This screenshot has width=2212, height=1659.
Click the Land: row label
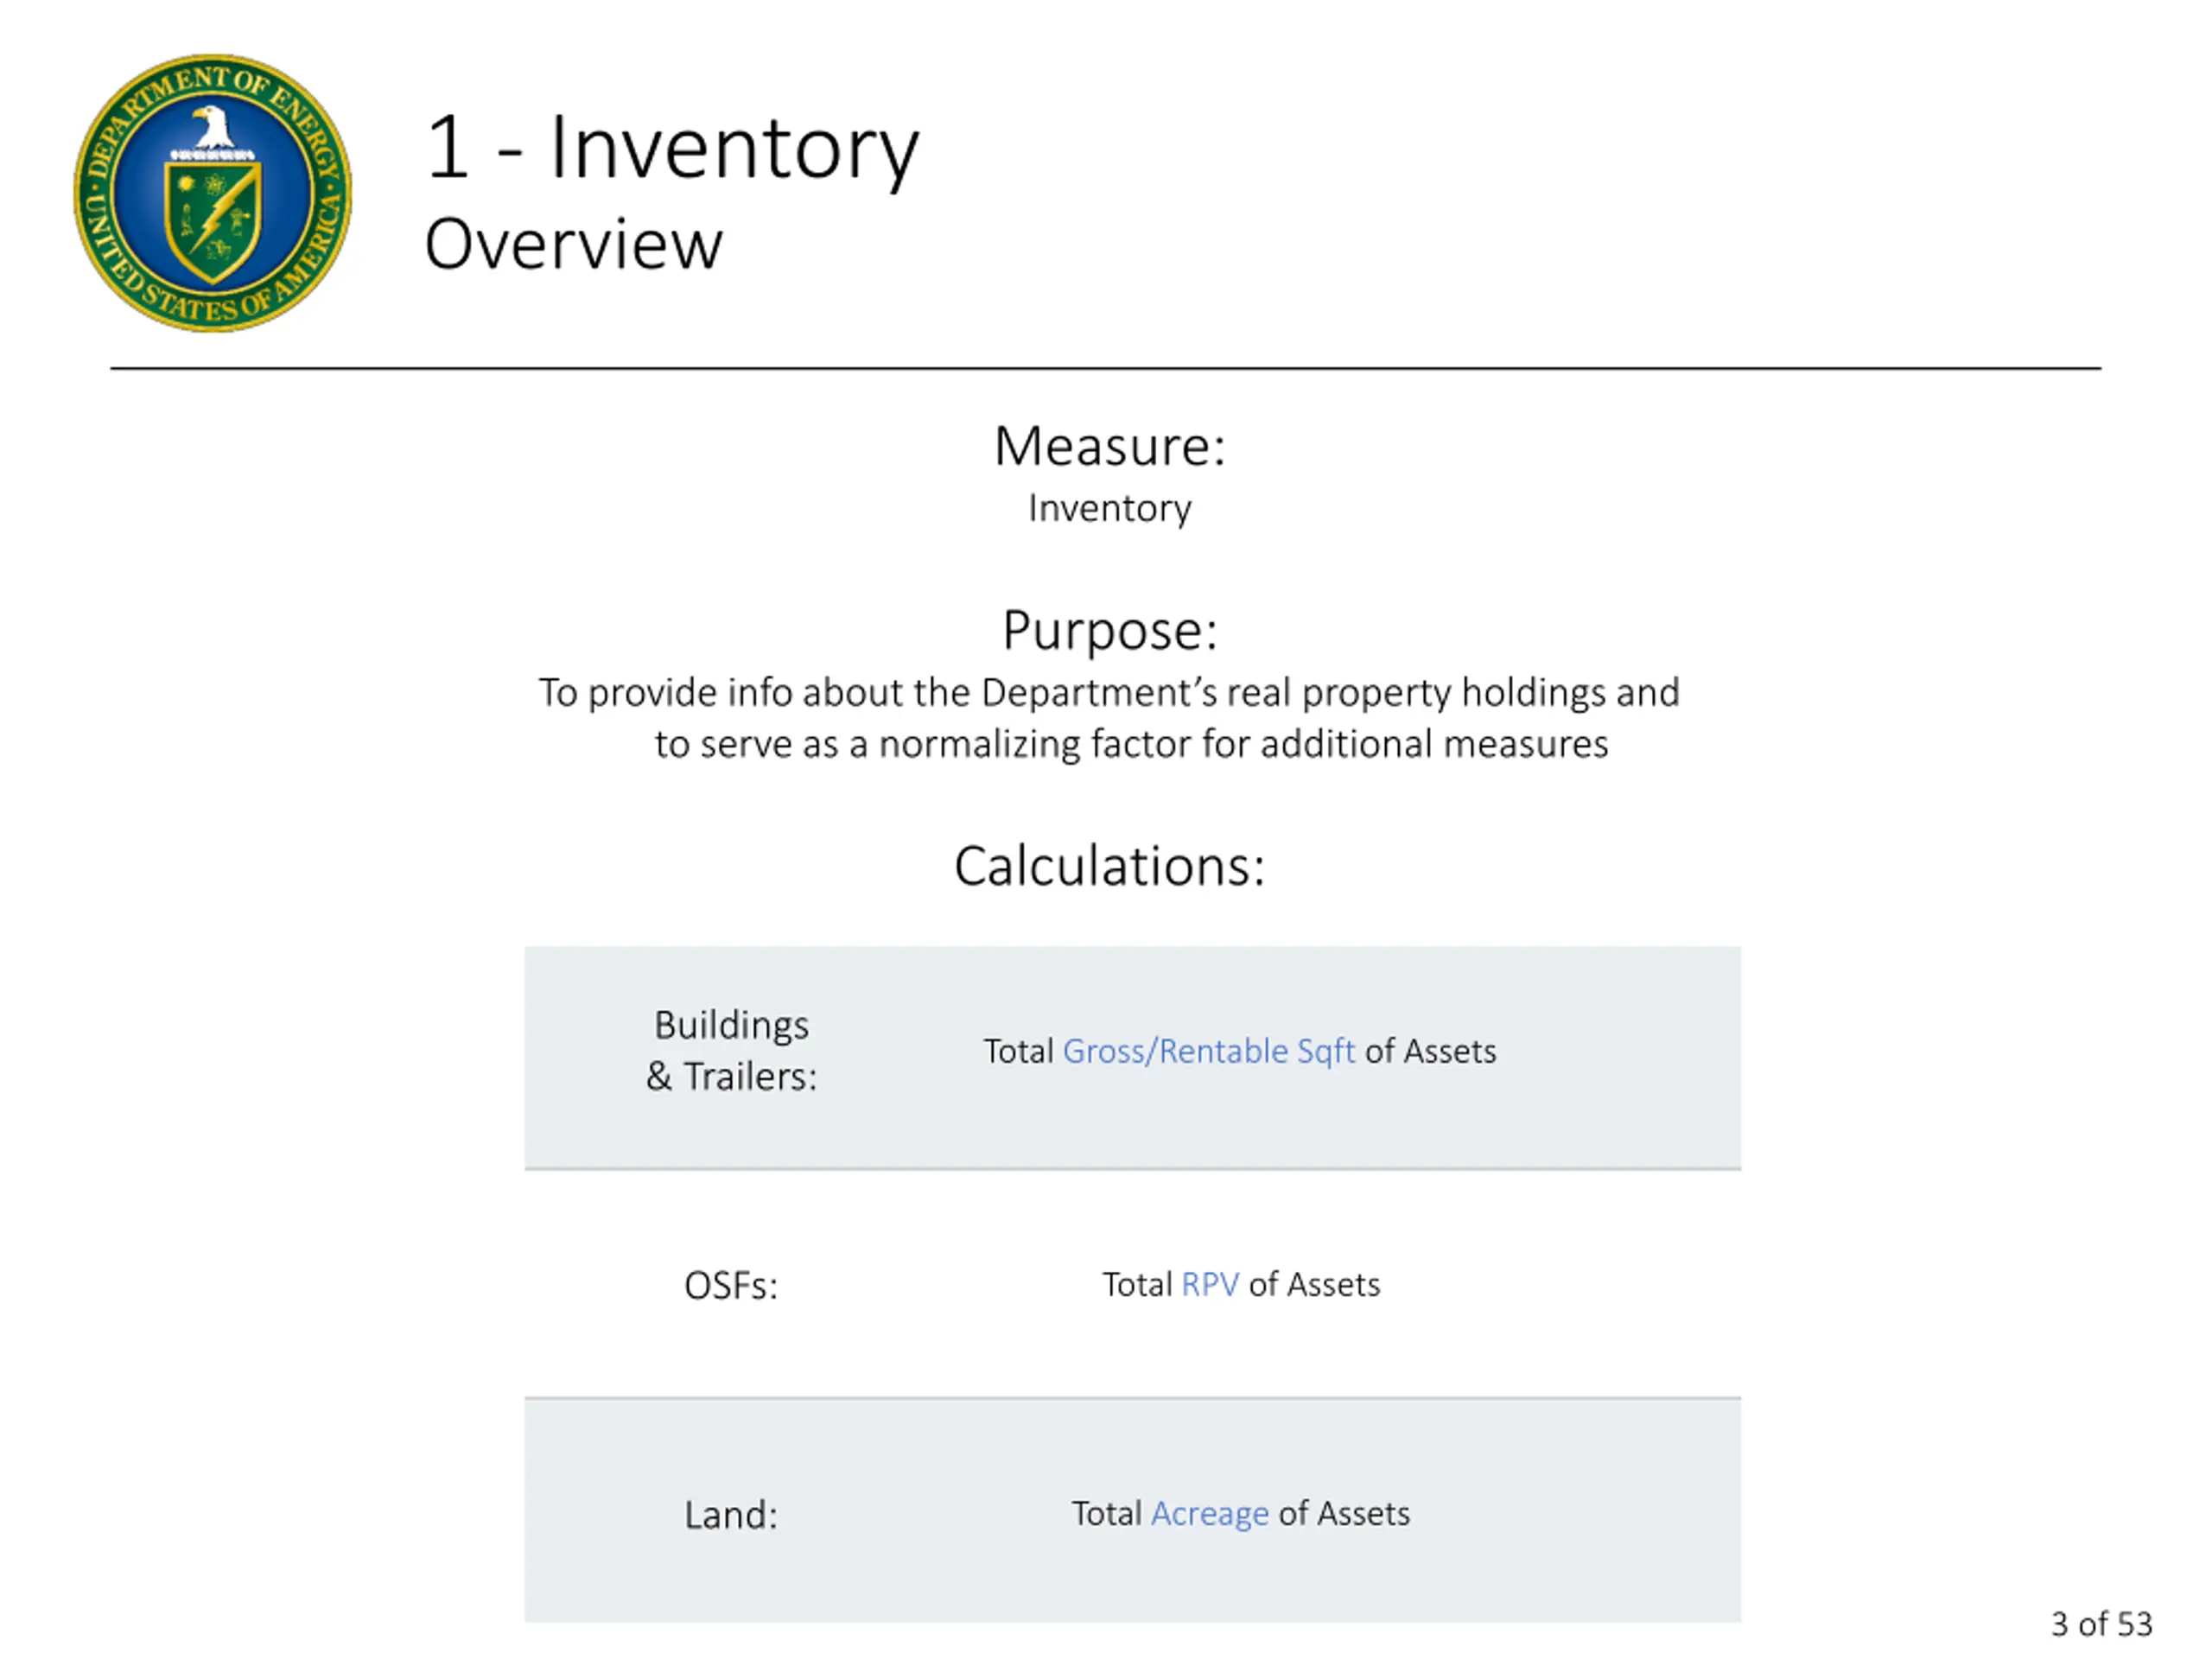[730, 1515]
